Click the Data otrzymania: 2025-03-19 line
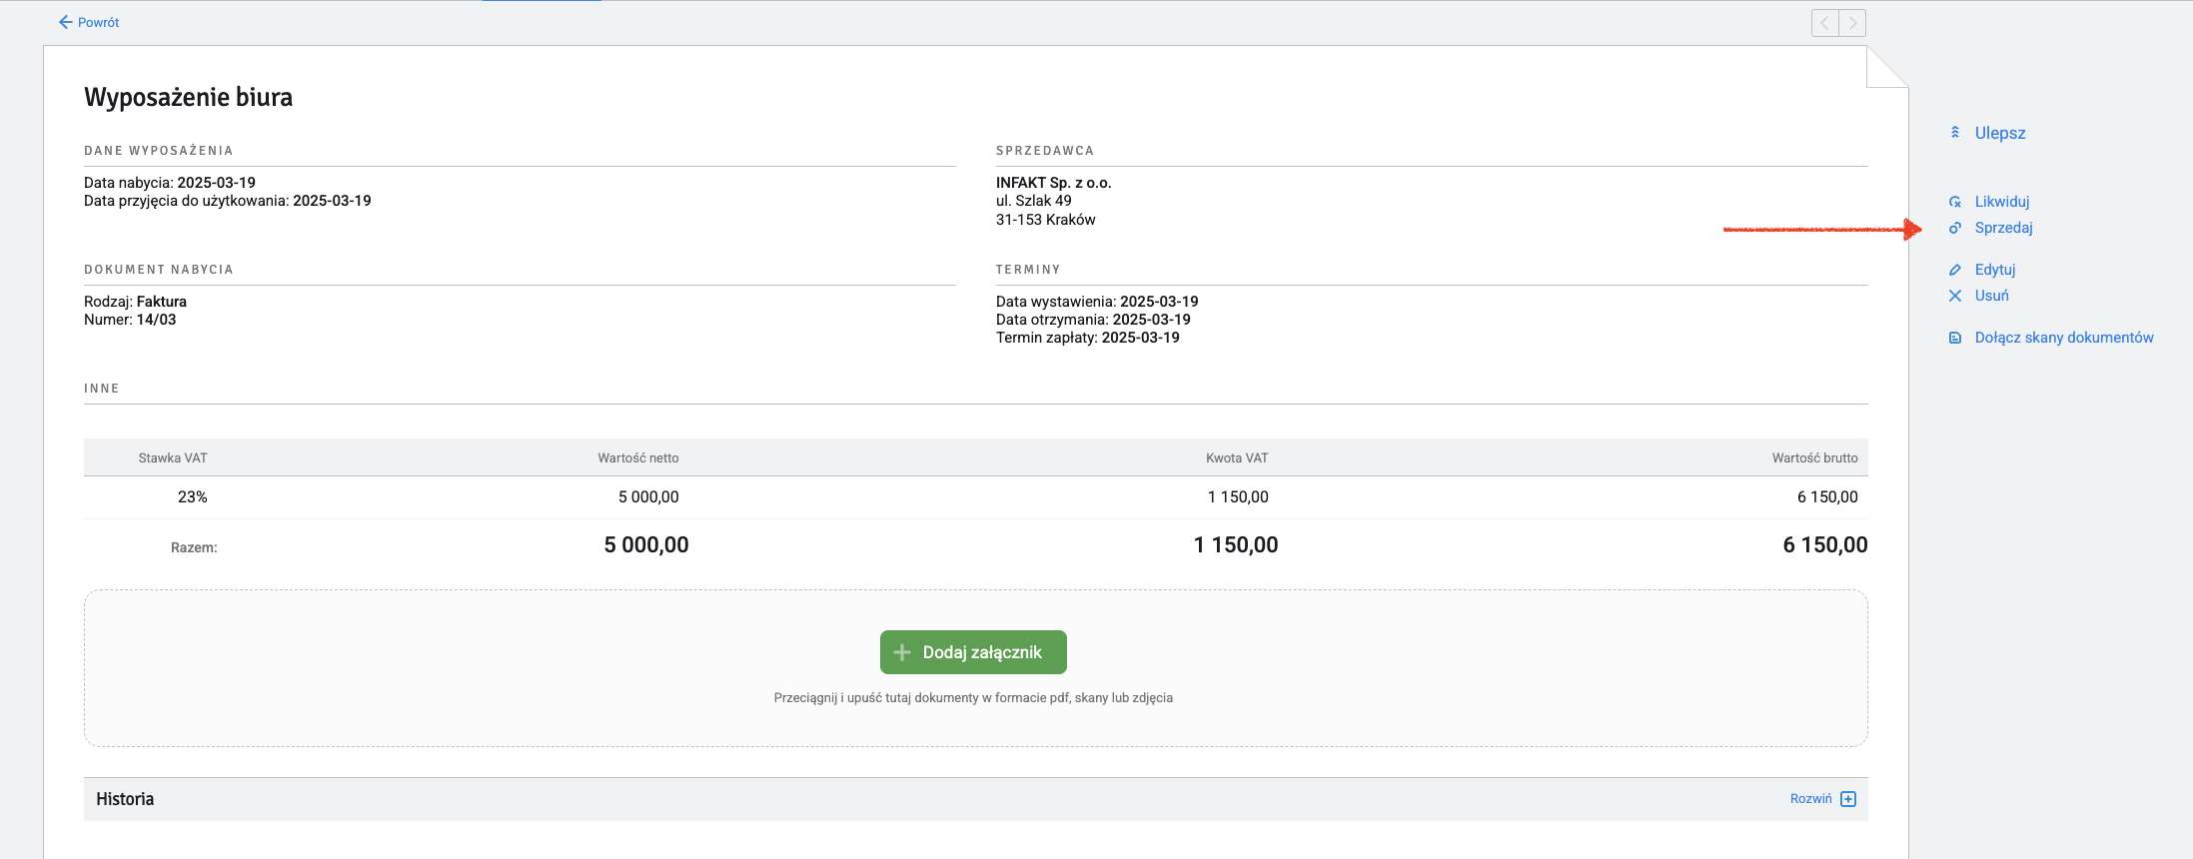 [x=1093, y=320]
